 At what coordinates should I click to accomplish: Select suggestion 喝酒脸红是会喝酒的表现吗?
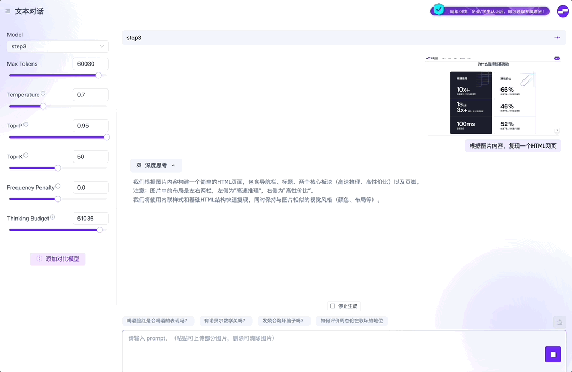[x=157, y=321]
